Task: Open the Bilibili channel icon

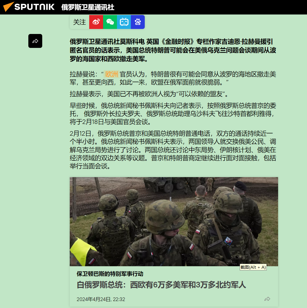Action: click(124, 22)
